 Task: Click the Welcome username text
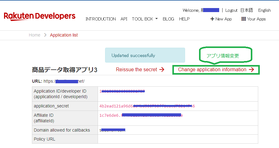[x=201, y=10]
